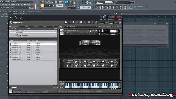This screenshot has width=176, height=99.
Task: Click the Kontakt Browse folder icon
Action: (66, 23)
